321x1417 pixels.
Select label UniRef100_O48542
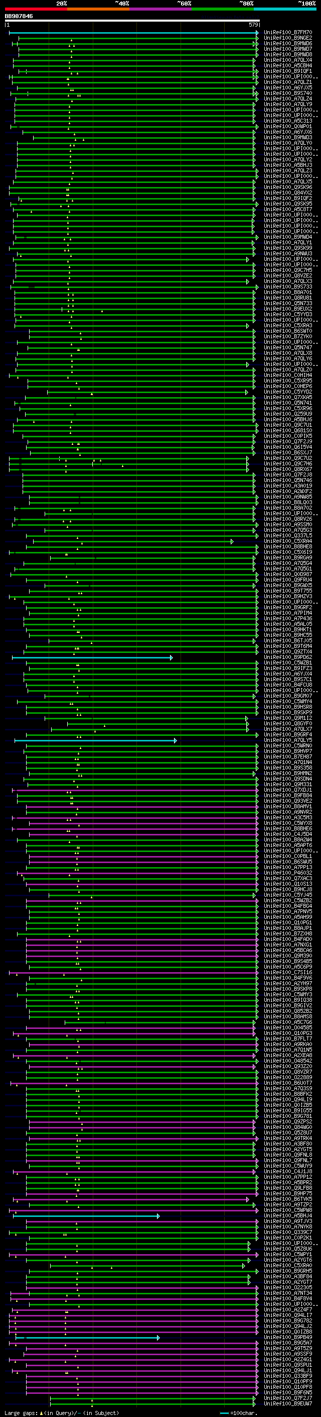(288, 1061)
